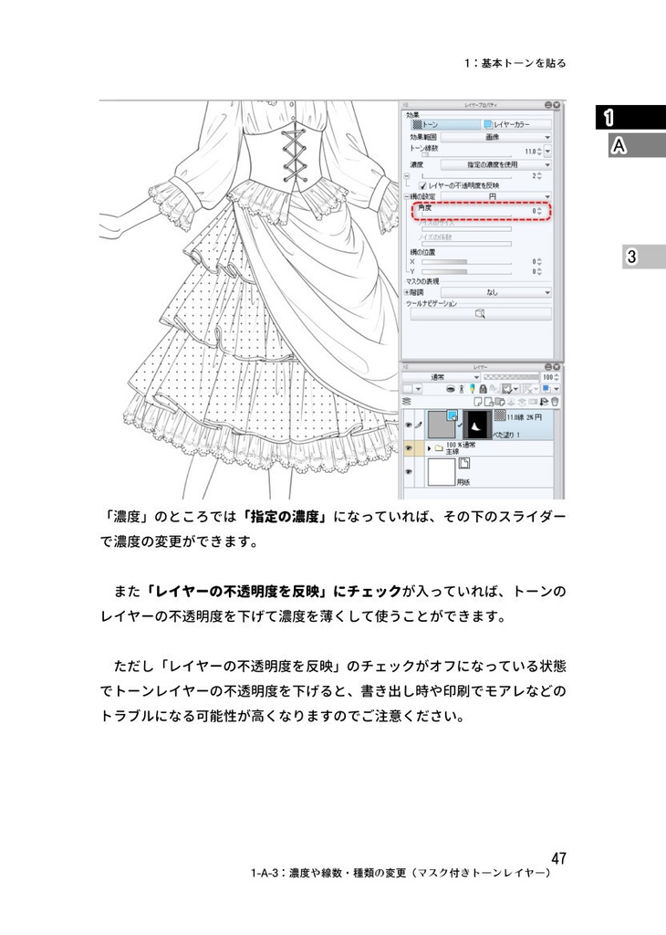Hide the 主線 folder layer
The height and width of the screenshot is (935, 666).
point(409,447)
